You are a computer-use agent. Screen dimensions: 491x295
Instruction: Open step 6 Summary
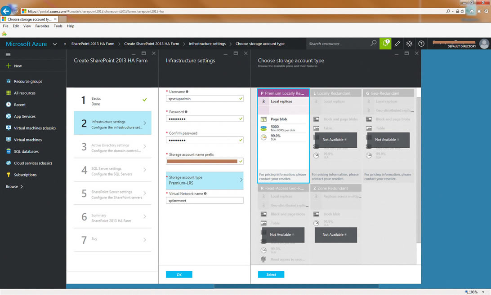[112, 216]
